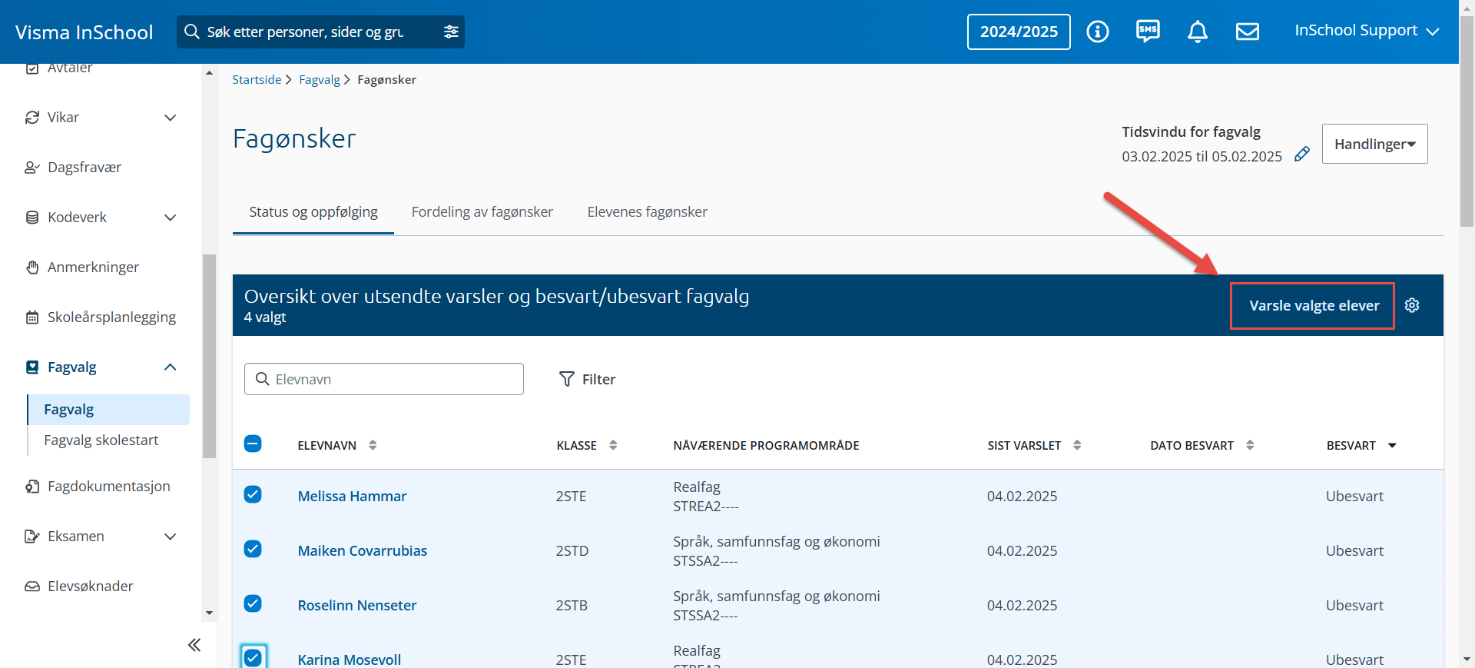The width and height of the screenshot is (1475, 668).
Task: Click sidebar scrollbar down arrow
Action: point(209,613)
